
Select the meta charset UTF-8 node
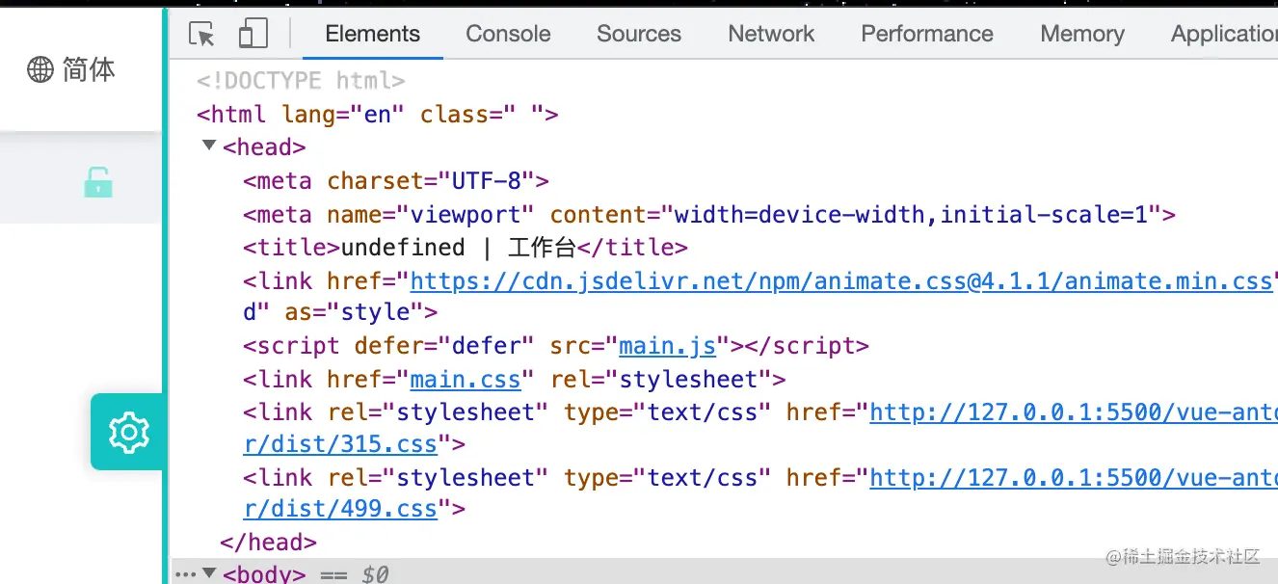point(396,181)
